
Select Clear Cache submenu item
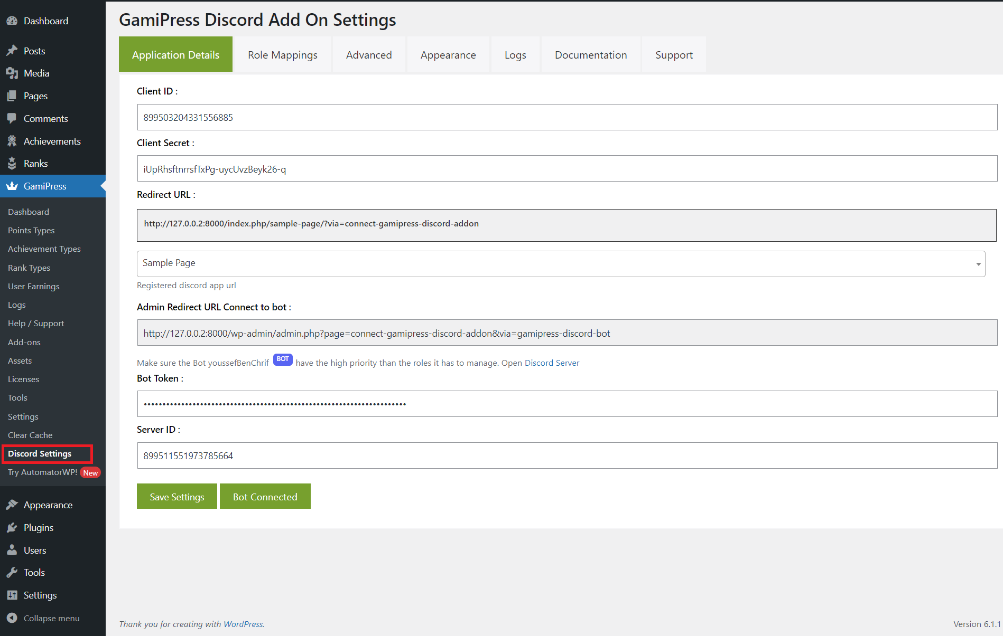pyautogui.click(x=30, y=435)
